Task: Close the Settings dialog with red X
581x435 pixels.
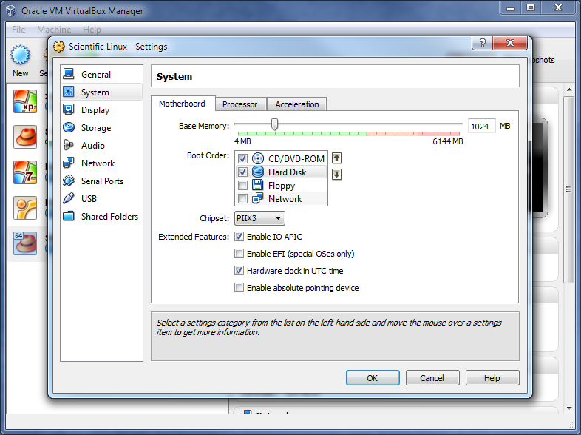Action: (x=510, y=43)
